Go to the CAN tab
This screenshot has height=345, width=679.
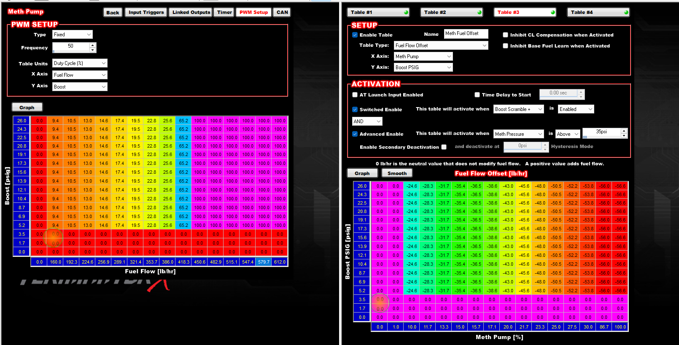282,13
